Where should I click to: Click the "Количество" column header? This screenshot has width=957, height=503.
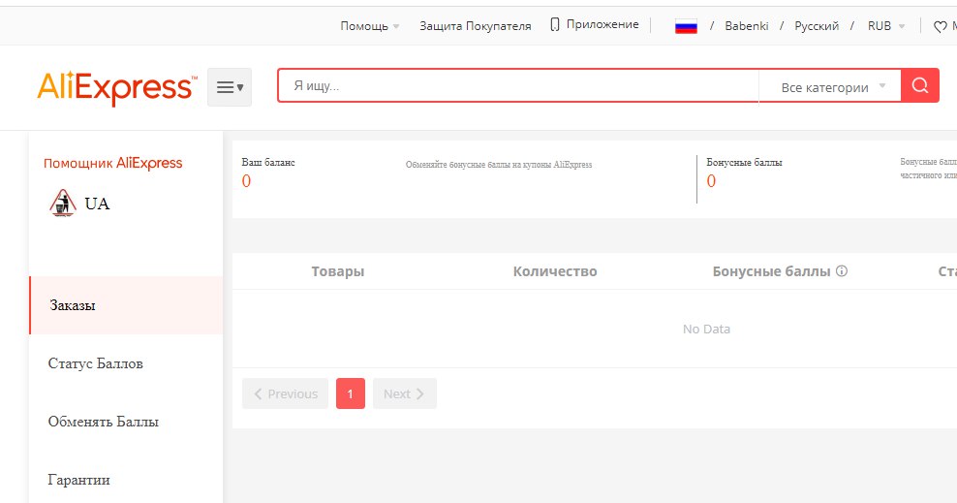555,271
